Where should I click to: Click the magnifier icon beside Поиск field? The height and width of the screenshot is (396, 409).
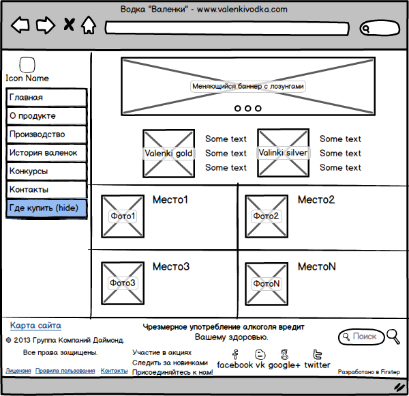393,337
